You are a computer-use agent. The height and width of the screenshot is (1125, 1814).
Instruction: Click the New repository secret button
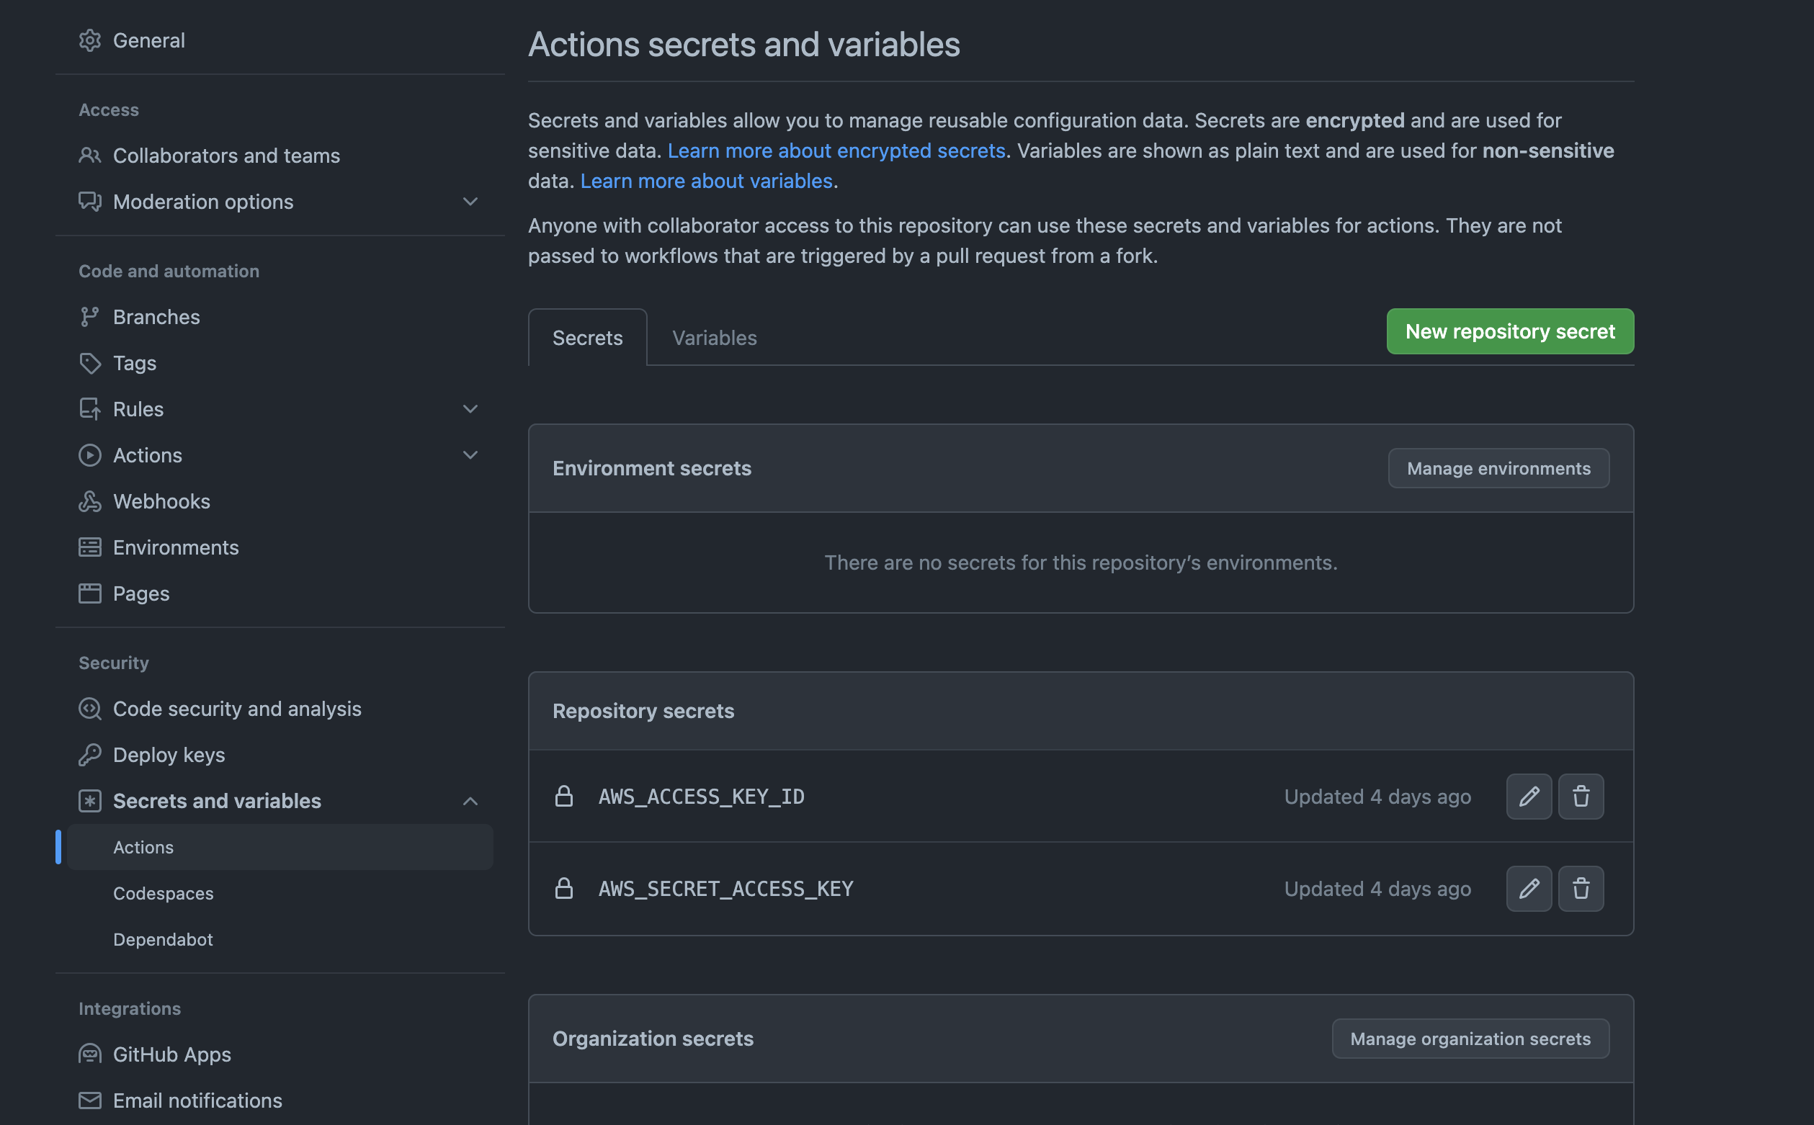click(x=1510, y=331)
